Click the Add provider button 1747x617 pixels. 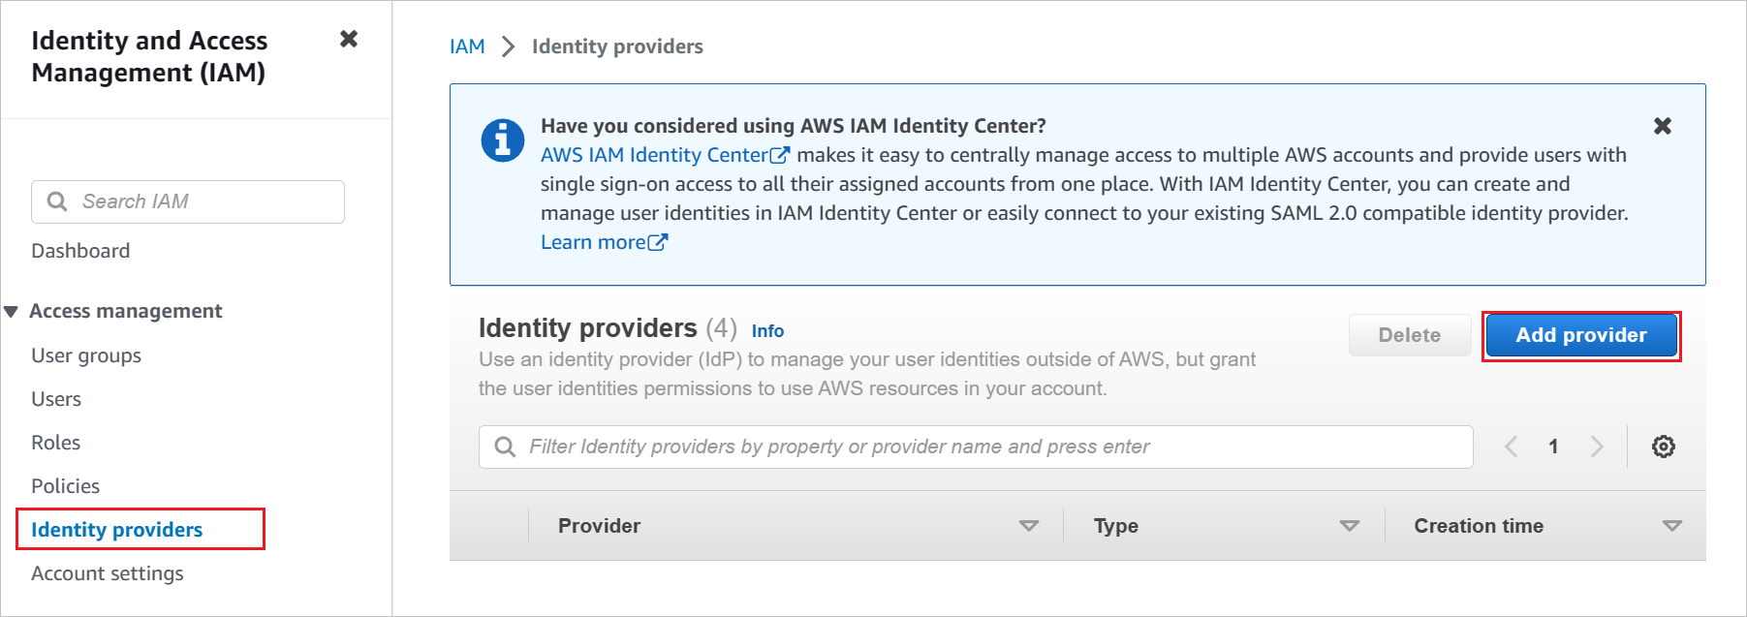click(1581, 335)
